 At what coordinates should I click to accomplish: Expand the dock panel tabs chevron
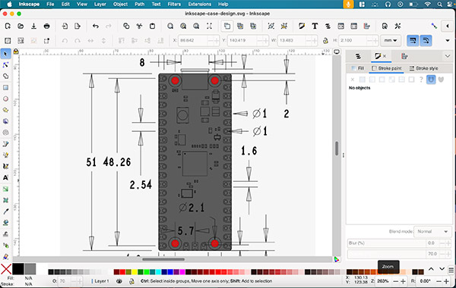click(448, 56)
